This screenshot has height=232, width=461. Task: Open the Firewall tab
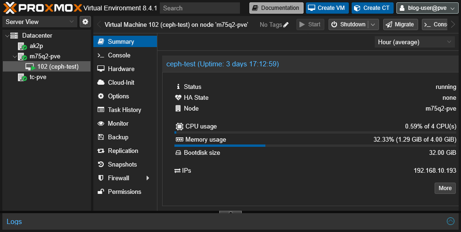click(125, 178)
